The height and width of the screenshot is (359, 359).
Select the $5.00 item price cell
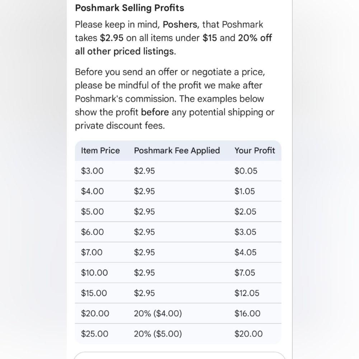[x=92, y=212]
